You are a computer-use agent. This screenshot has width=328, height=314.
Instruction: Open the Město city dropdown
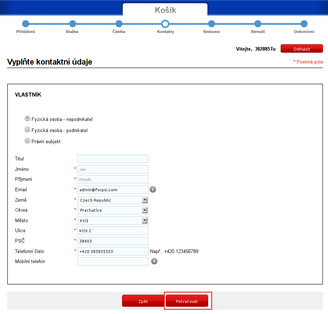point(113,221)
